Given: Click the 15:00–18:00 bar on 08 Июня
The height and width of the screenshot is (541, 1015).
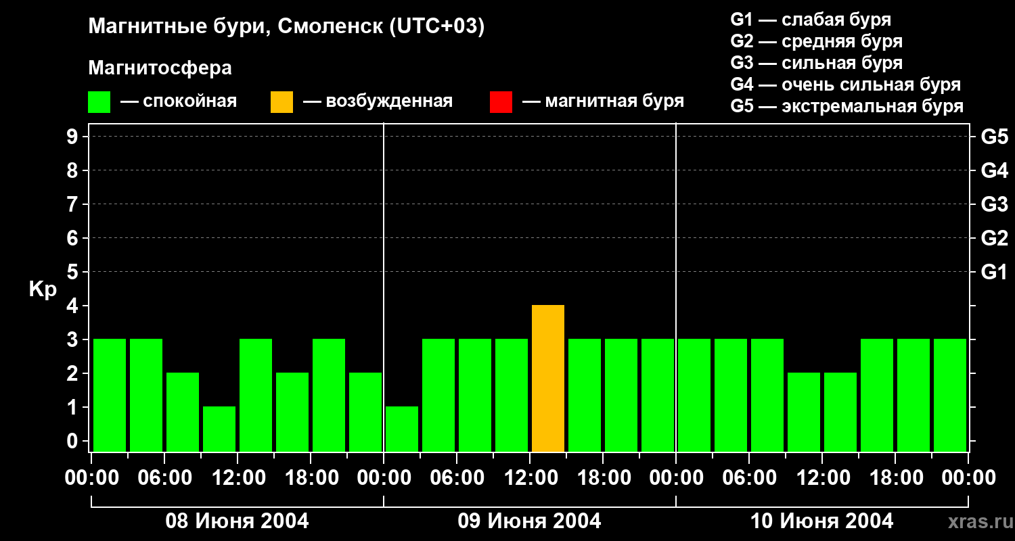Looking at the screenshot, I should tap(292, 413).
